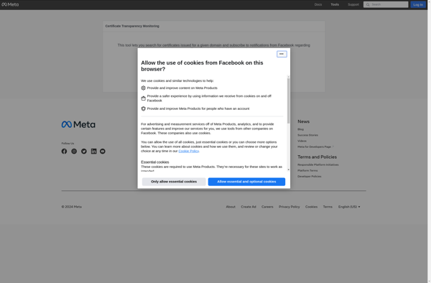
Task: Click the News section heading
Action: 303,121
